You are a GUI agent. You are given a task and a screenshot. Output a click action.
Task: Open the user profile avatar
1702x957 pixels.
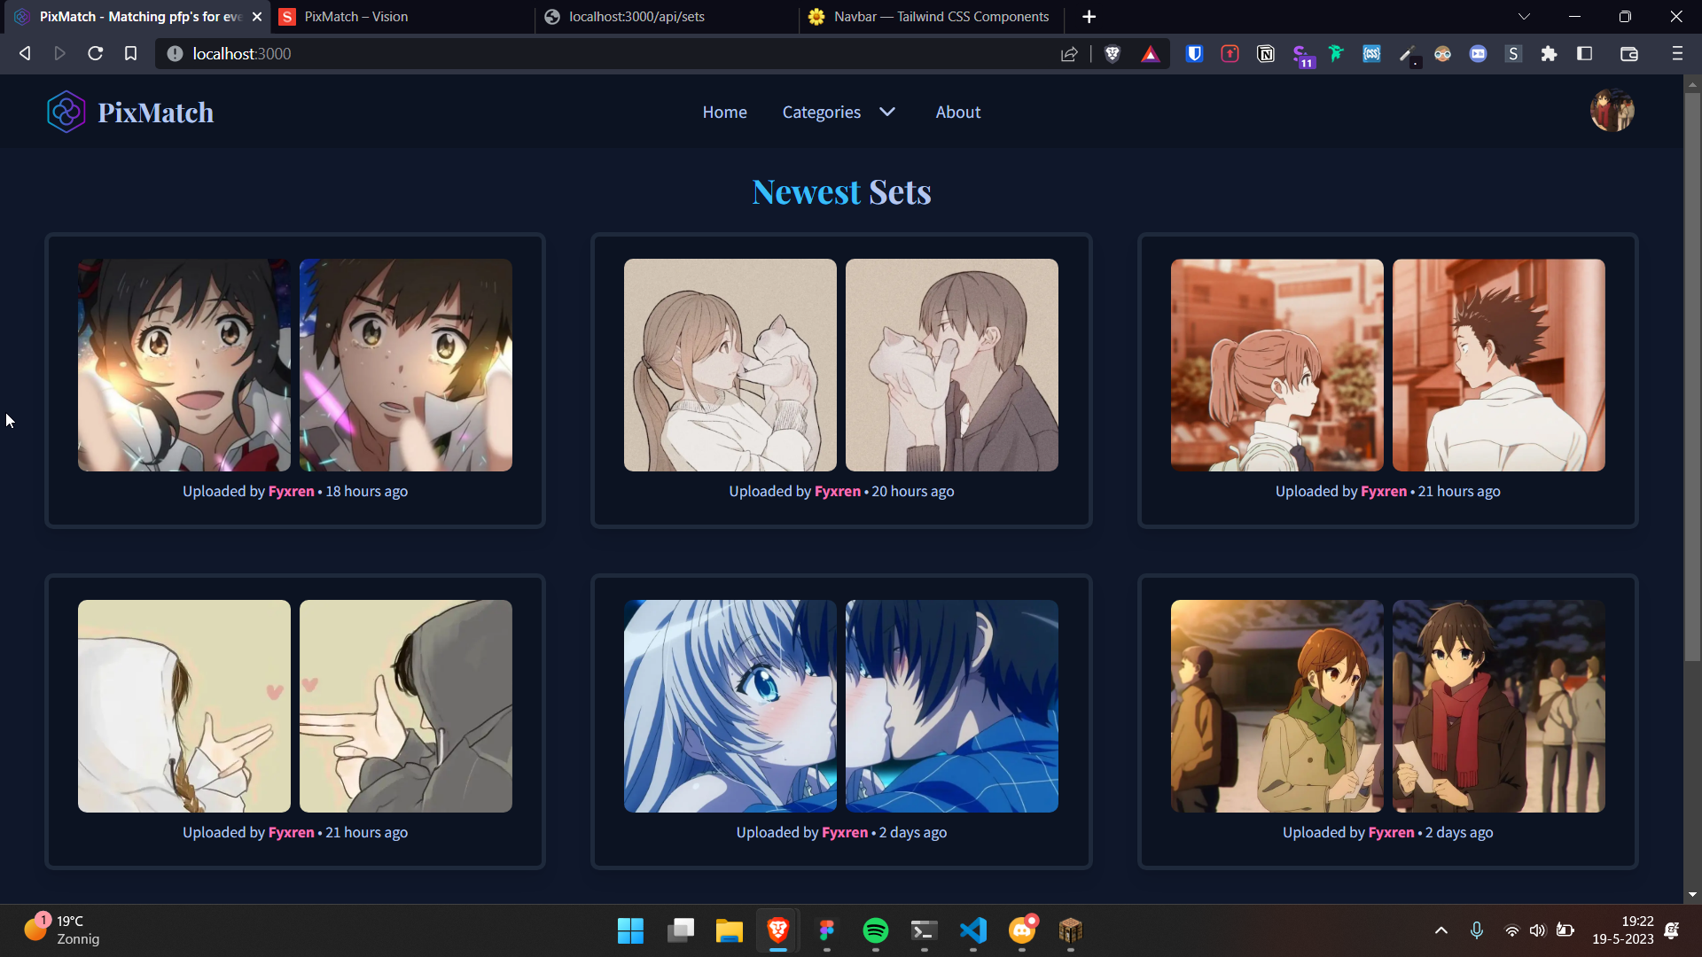coord(1612,112)
